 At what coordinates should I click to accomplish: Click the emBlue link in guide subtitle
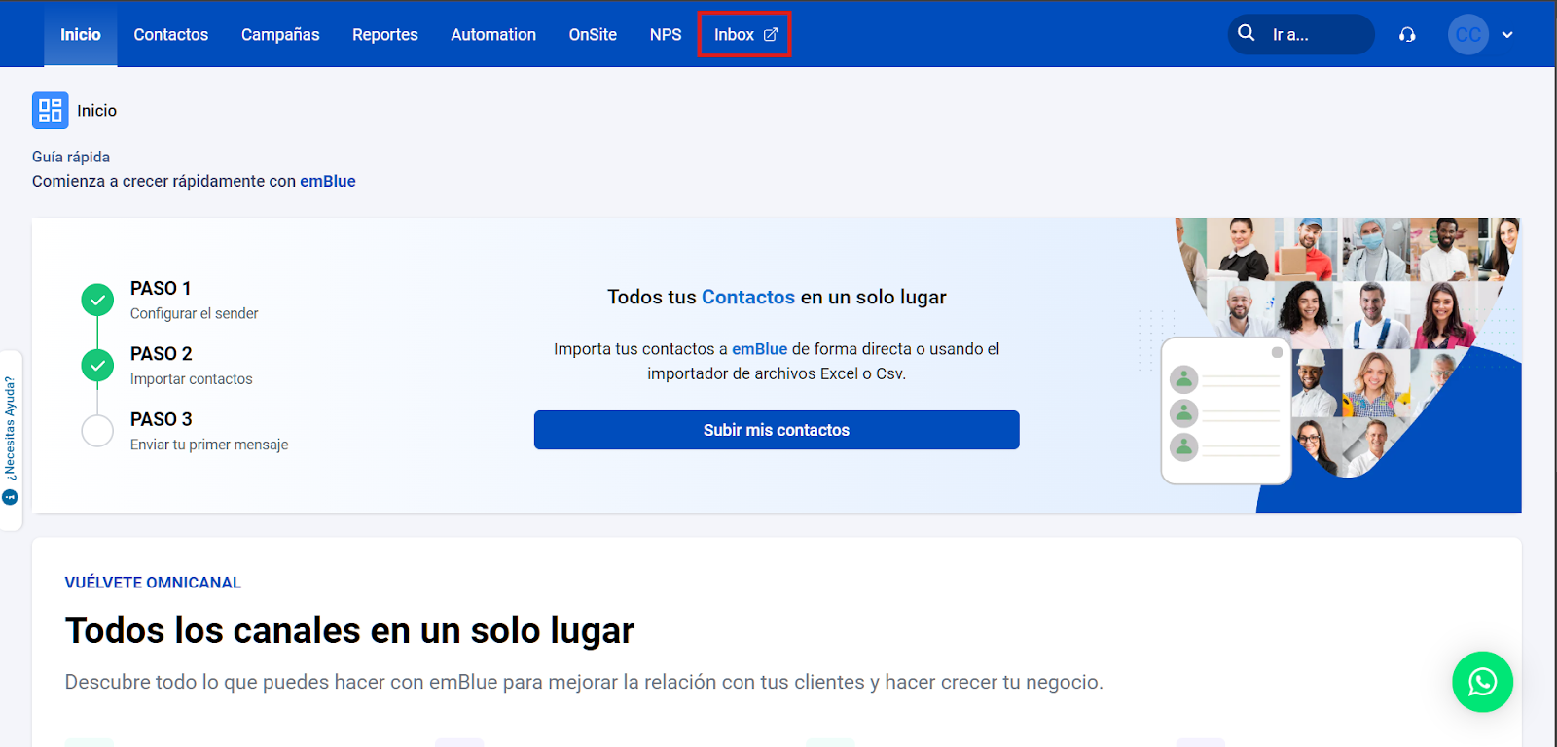[328, 181]
